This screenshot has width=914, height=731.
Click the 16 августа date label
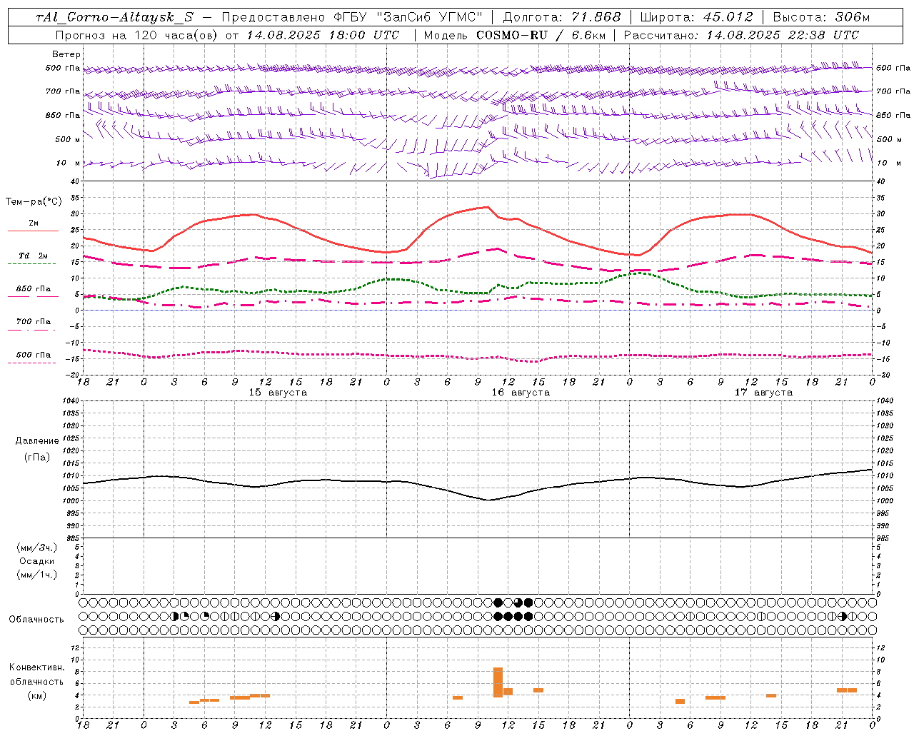tap(521, 393)
